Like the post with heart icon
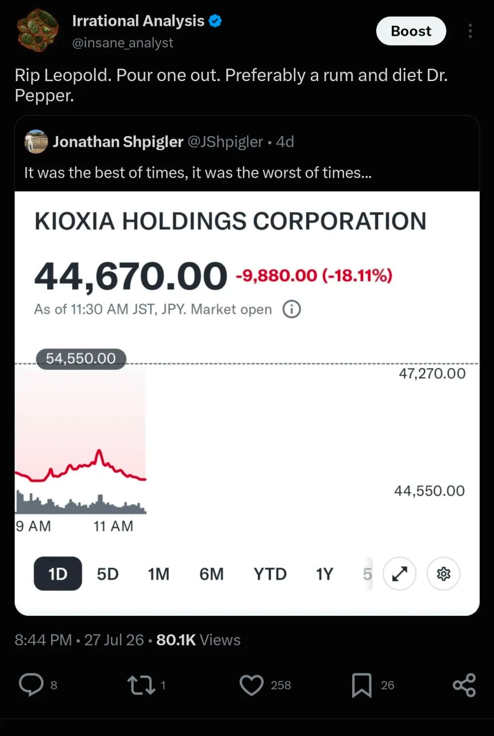Screen dimensions: 494x736 tap(251, 685)
